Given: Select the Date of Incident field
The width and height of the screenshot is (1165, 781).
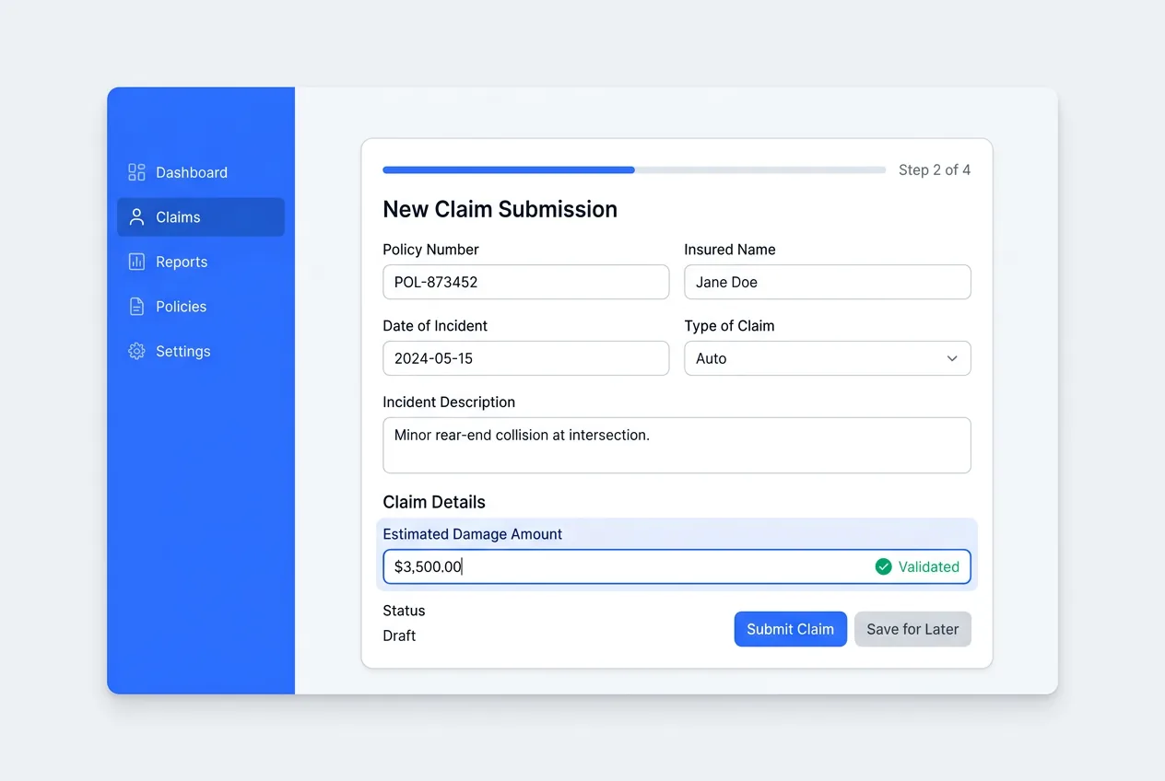Looking at the screenshot, I should (x=525, y=358).
